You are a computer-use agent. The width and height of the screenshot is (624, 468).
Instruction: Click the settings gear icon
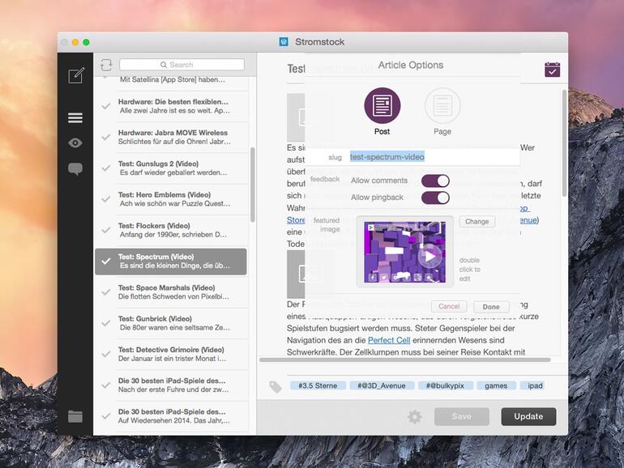click(414, 417)
